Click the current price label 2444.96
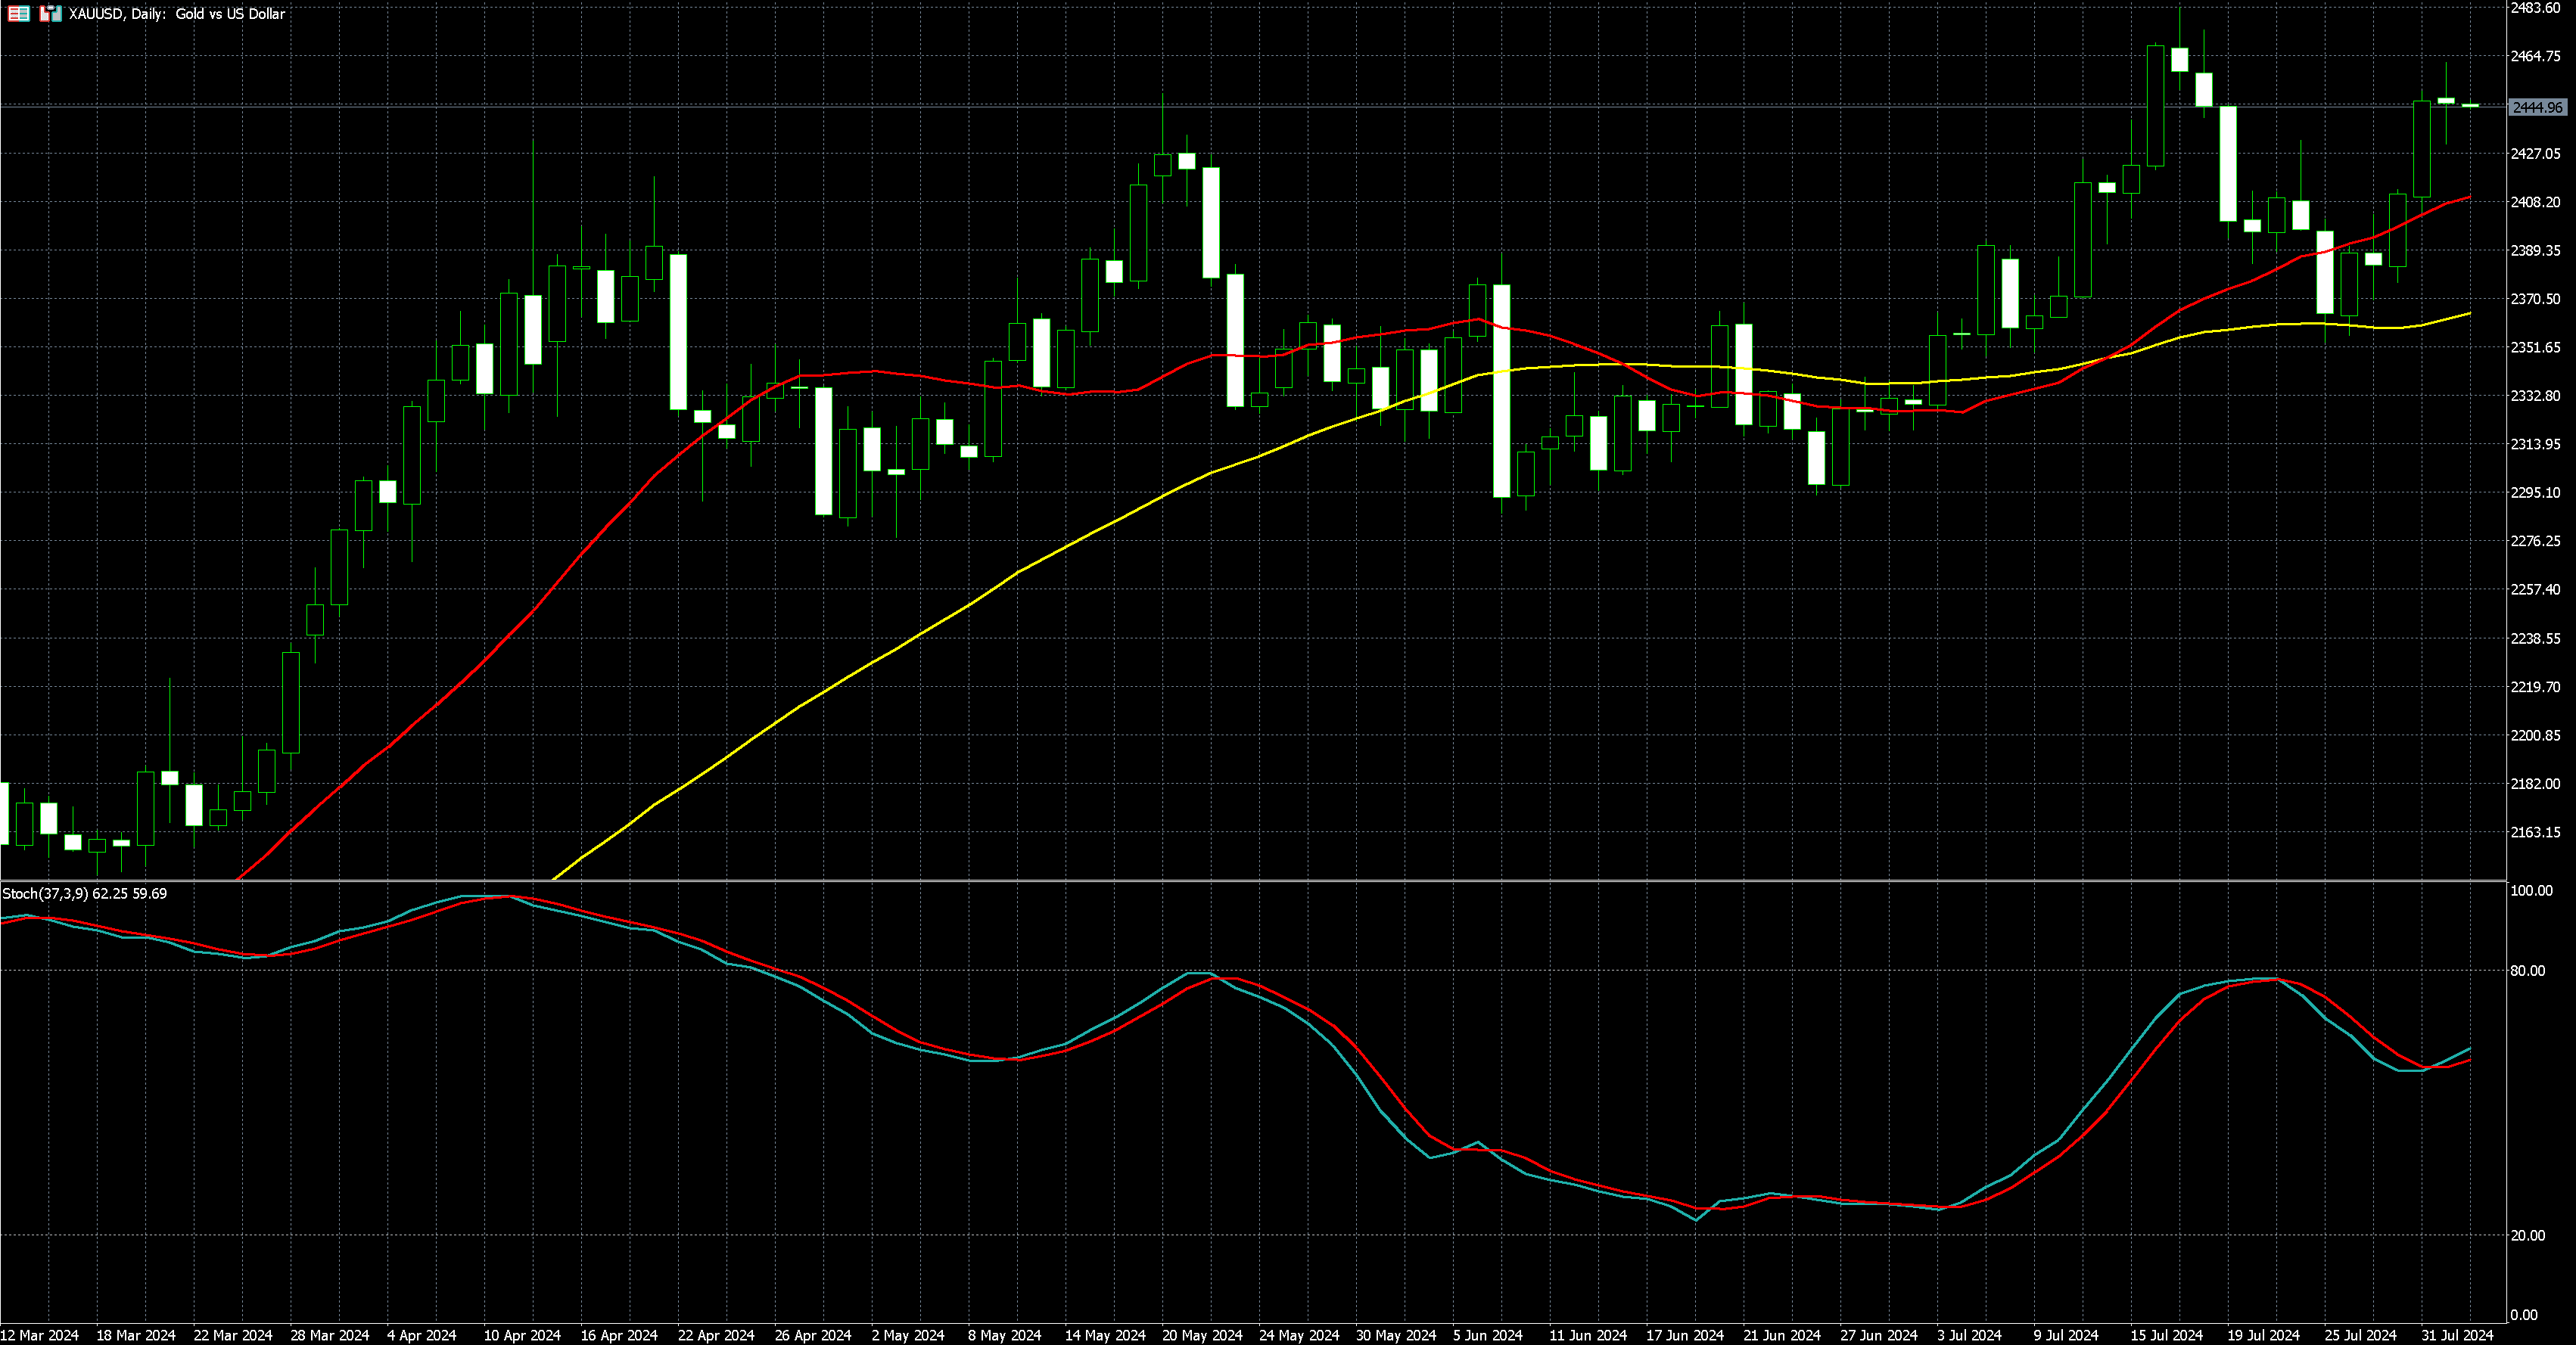This screenshot has height=1345, width=2576. coord(2537,107)
